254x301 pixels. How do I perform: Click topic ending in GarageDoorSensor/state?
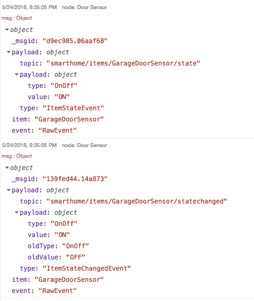coord(124,63)
